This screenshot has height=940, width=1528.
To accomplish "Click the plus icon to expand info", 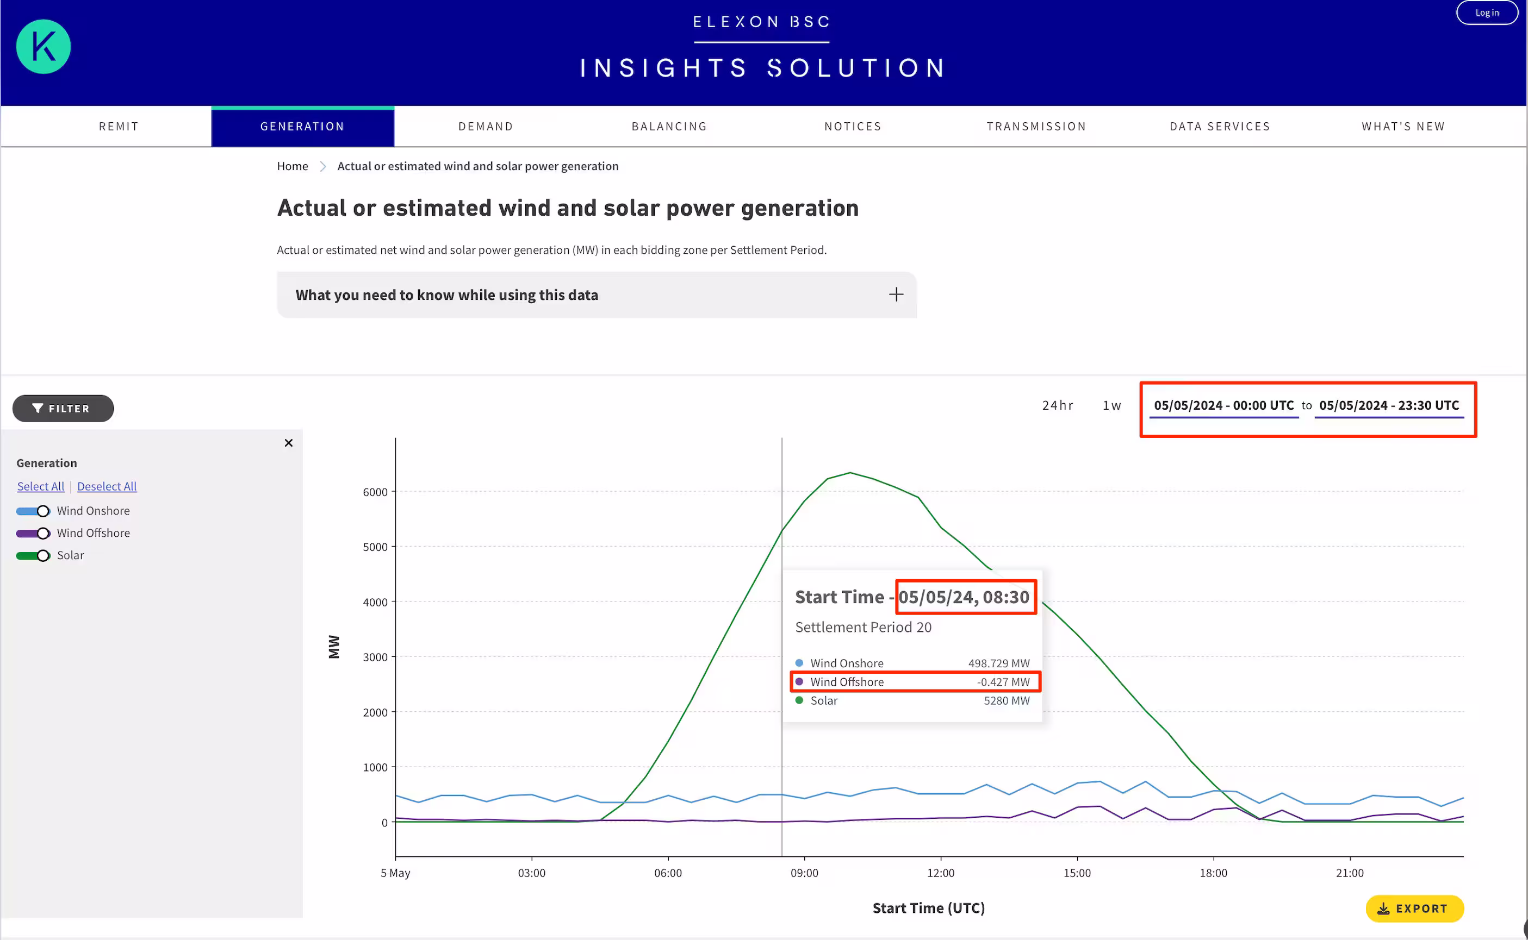I will click(895, 294).
